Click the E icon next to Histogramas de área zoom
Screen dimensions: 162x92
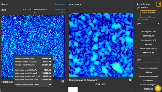click(x=130, y=80)
